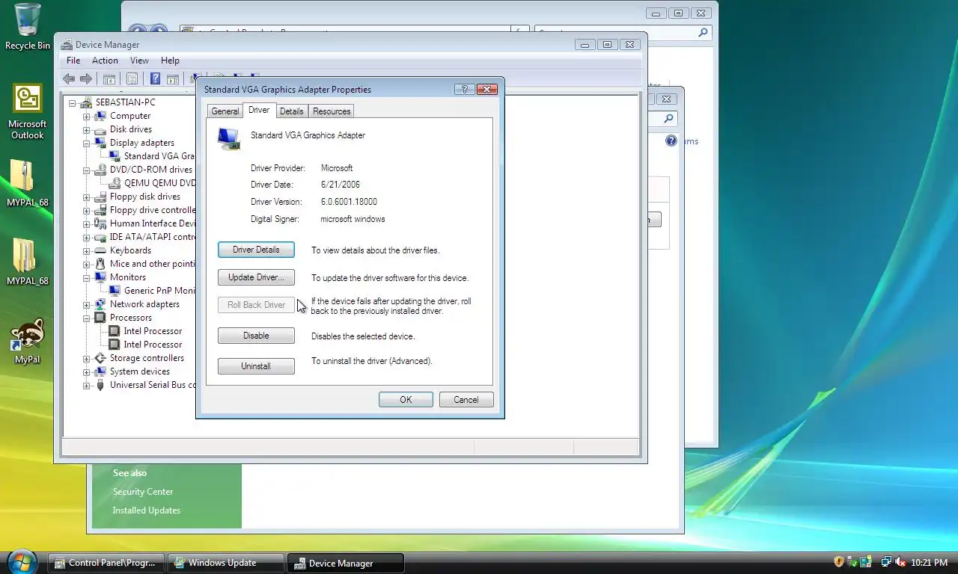Click the blue help icon in the Windows Update window
The width and height of the screenshot is (958, 574).
671,141
